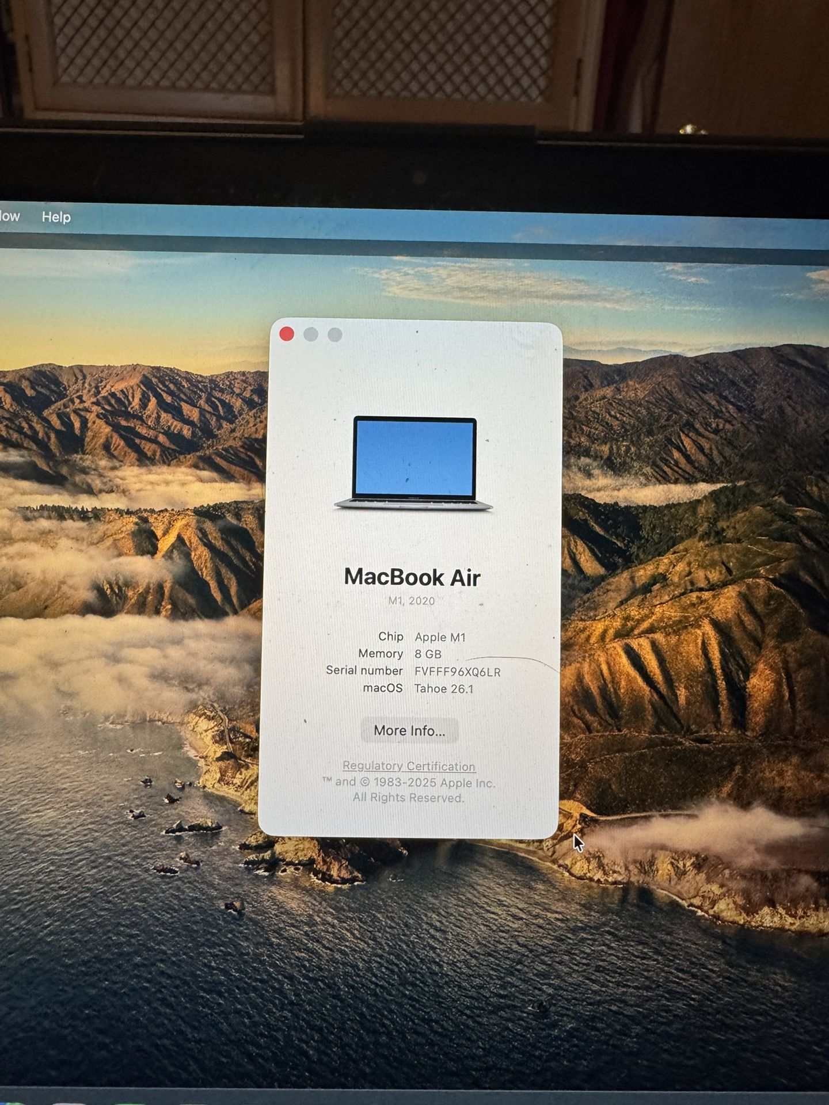
Task: Open the Regulatory Certification link
Action: 409,766
